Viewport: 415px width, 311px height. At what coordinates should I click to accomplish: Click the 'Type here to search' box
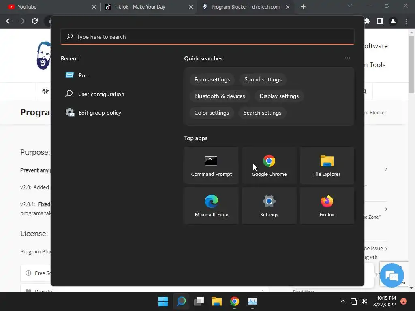(207, 37)
